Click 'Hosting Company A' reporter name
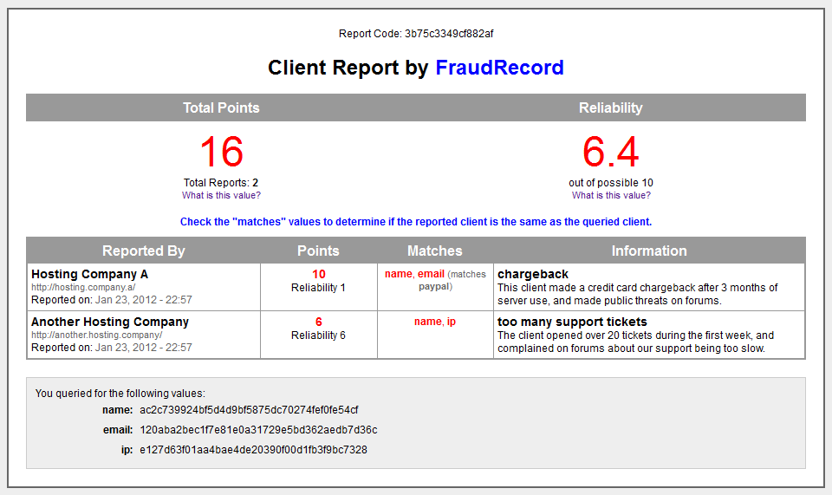 click(x=89, y=274)
